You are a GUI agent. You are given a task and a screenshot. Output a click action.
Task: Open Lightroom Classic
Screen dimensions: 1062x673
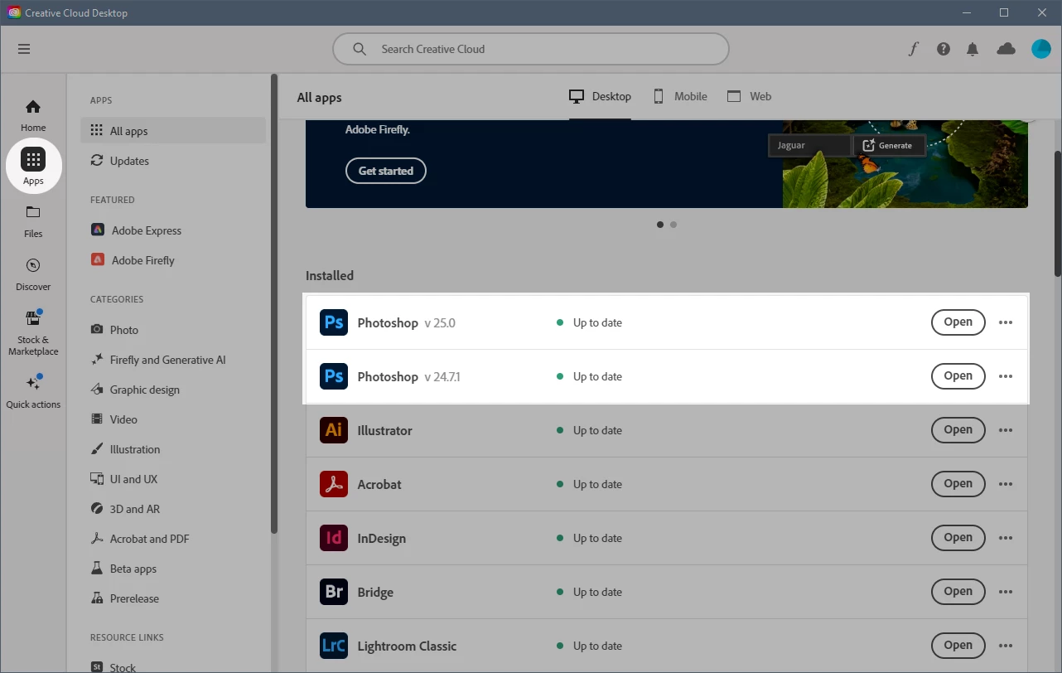958,646
